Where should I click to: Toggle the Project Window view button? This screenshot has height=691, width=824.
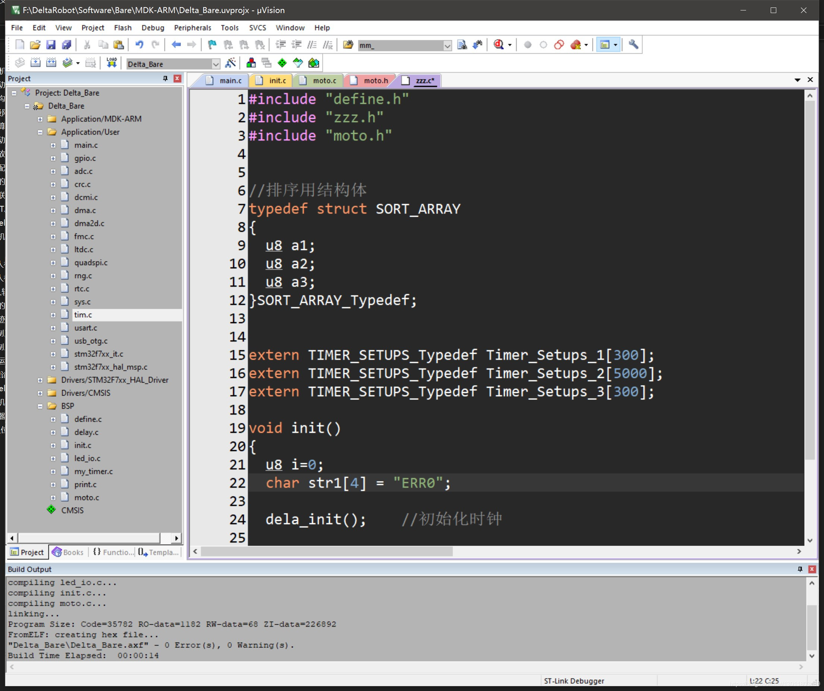click(605, 45)
